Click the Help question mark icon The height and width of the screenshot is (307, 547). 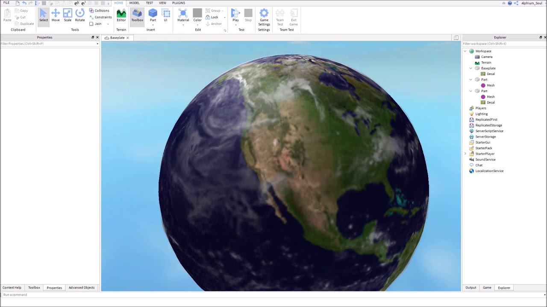(510, 3)
